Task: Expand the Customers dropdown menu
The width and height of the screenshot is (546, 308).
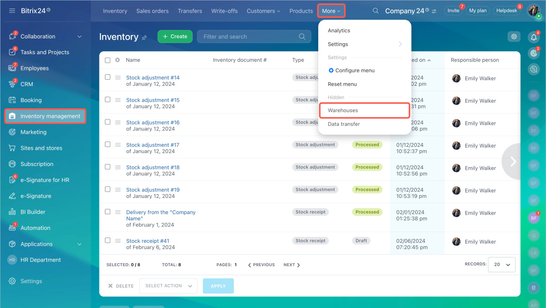Action: coord(263,11)
